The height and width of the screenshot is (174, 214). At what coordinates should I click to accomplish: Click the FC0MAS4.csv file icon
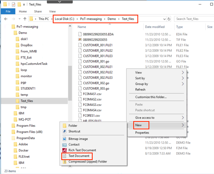pos(80,110)
